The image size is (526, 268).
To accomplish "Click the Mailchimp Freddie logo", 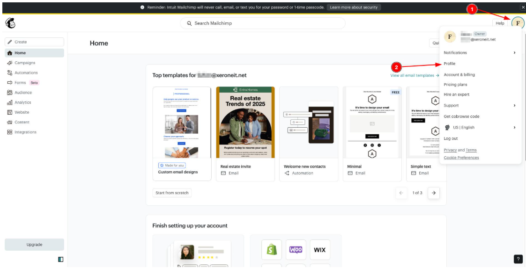I will click(x=10, y=23).
